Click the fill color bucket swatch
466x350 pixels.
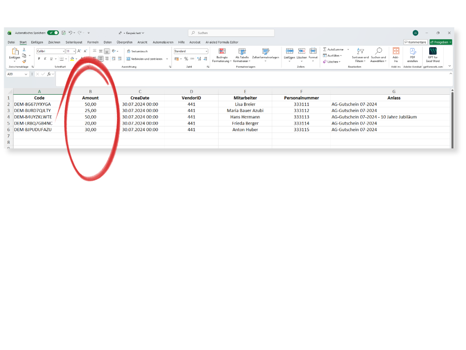tap(72, 59)
